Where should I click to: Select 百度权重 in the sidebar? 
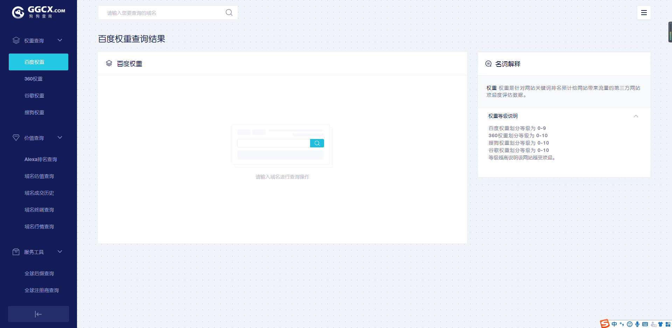(38, 62)
